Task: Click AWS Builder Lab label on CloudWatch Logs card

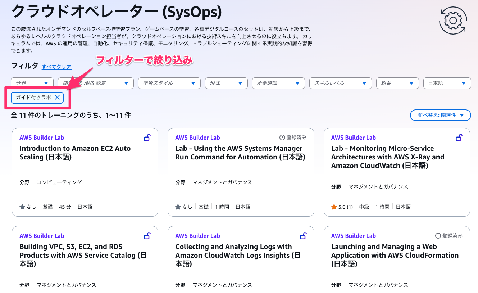Action: click(x=197, y=236)
